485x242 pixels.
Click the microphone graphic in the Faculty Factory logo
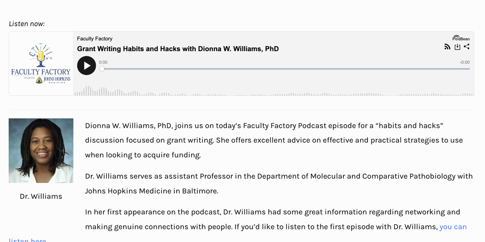tap(40, 56)
